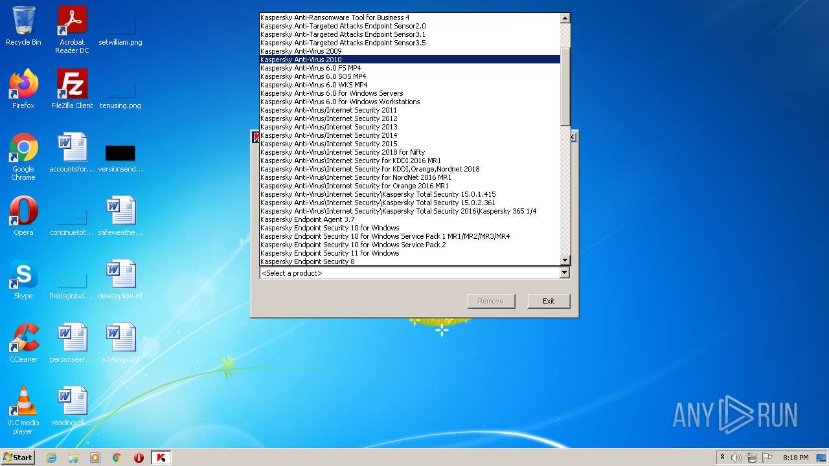Open the Recycle Bin desktop icon
829x466 pixels.
click(x=23, y=26)
